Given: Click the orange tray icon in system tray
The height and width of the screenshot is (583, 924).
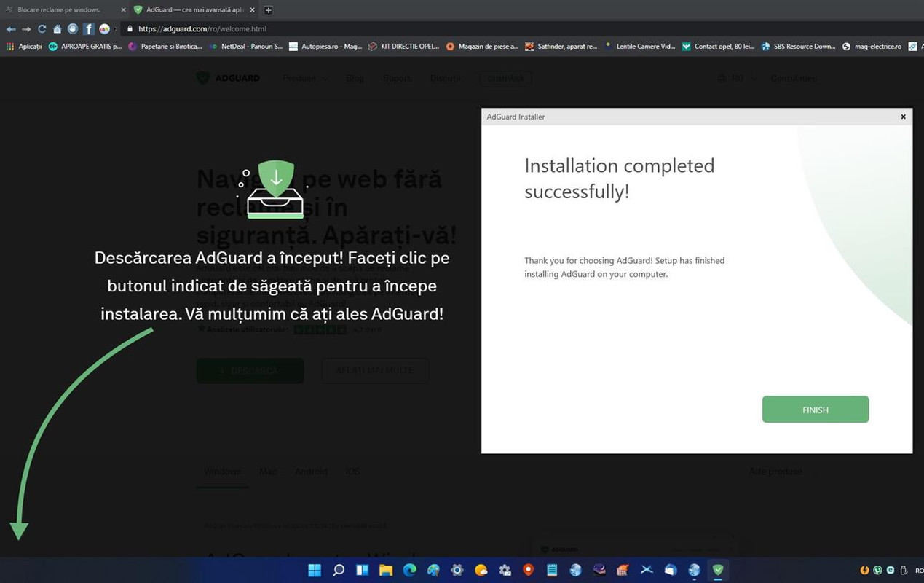Looking at the screenshot, I should click(x=864, y=570).
